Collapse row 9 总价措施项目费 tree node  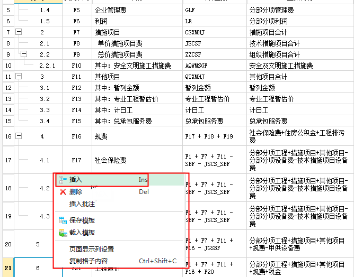[x=24, y=54]
